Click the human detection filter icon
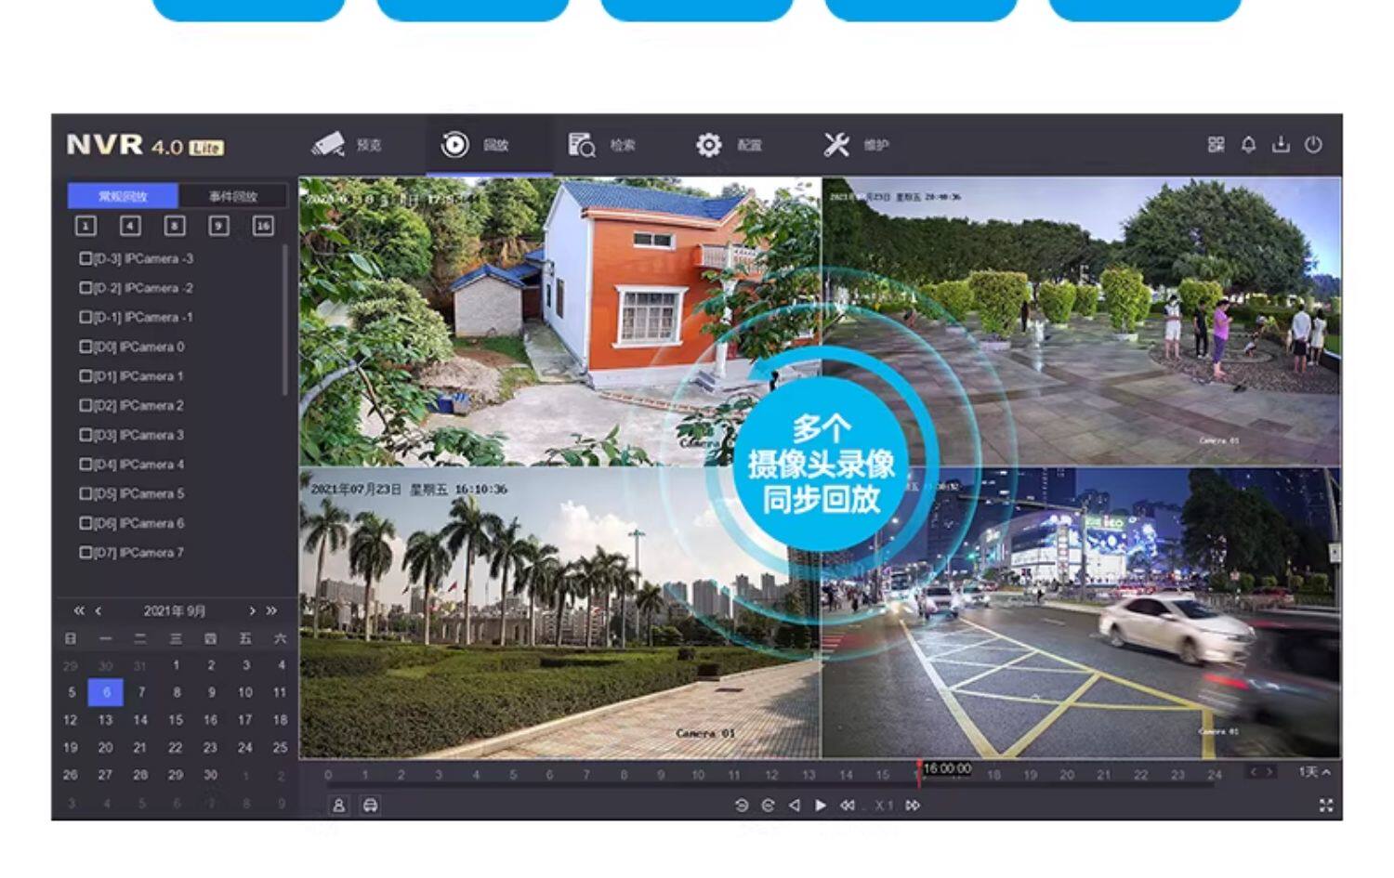Image resolution: width=1394 pixels, height=878 pixels. [x=339, y=806]
